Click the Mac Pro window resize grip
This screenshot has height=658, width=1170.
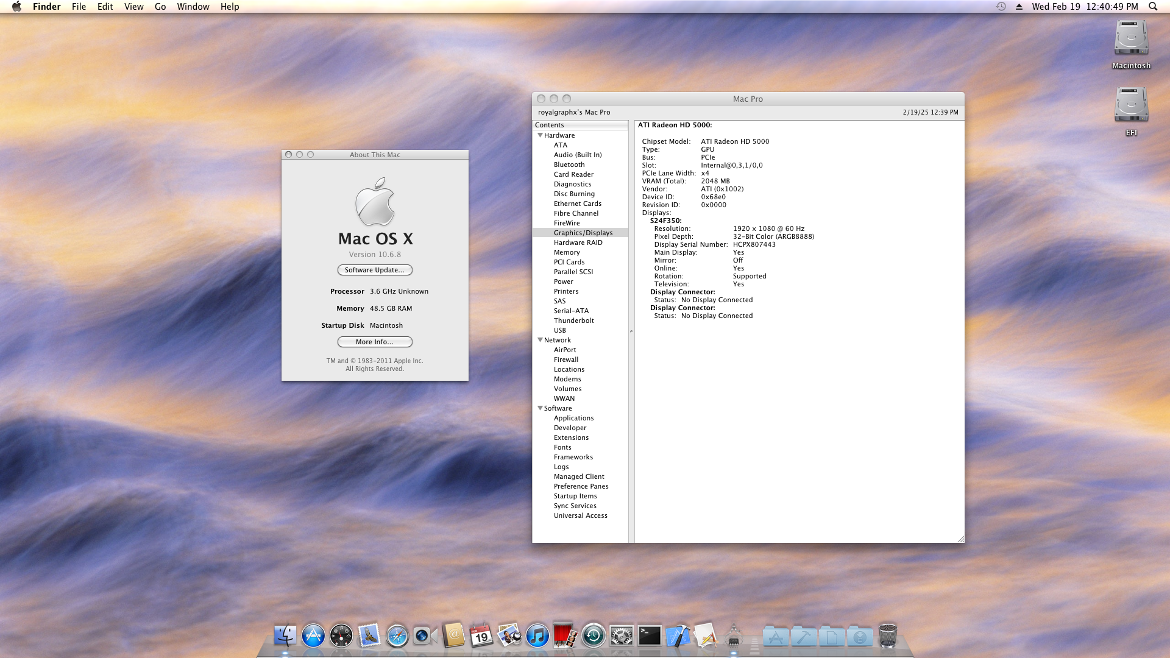click(960, 539)
